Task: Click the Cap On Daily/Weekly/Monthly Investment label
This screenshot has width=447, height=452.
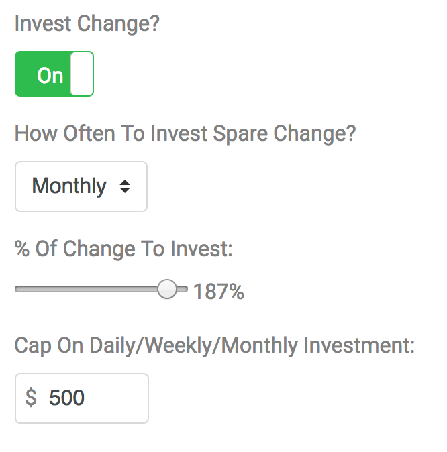Action: pos(214,345)
